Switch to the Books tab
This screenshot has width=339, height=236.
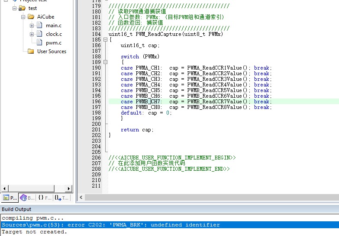[x=27, y=198]
